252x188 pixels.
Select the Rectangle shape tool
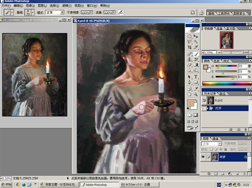tap(196, 82)
